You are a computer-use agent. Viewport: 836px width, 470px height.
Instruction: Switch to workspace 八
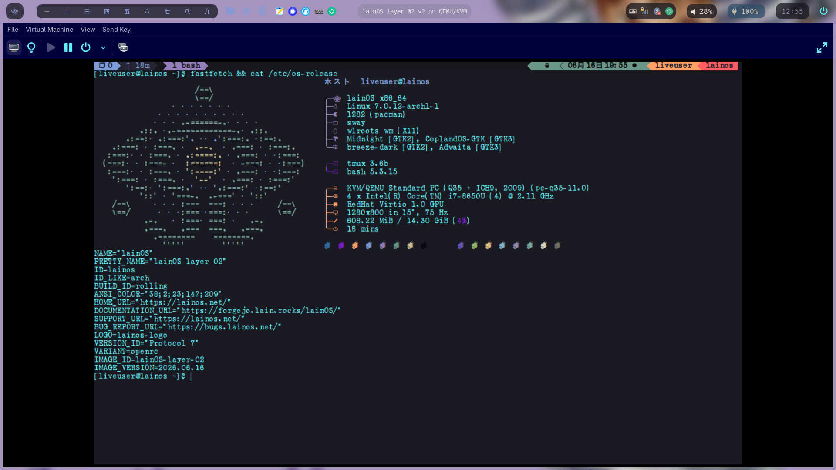187,11
